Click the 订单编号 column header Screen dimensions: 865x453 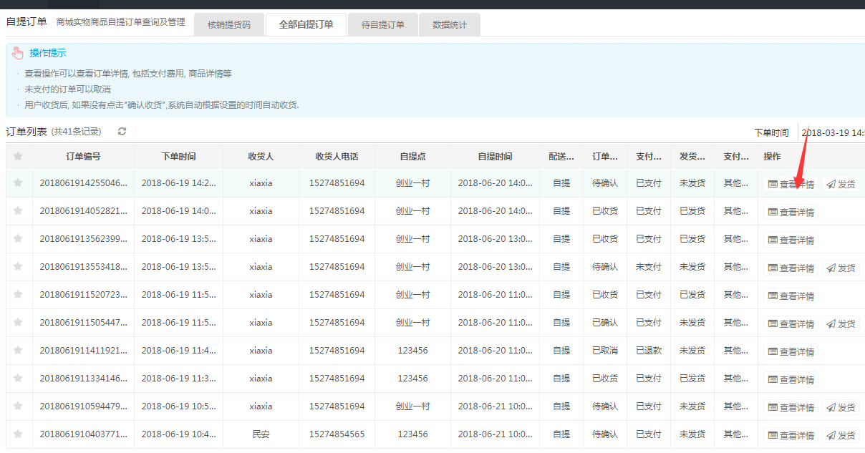(x=83, y=157)
